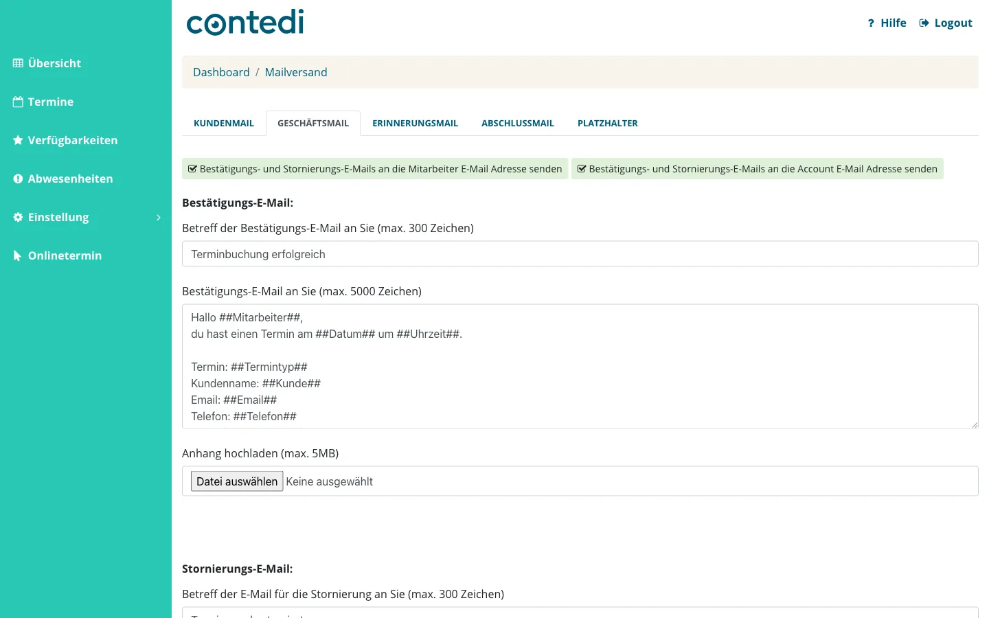Viewport: 989px width, 618px height.
Task: Switch to the KUNDENMAIL tab
Action: (224, 124)
